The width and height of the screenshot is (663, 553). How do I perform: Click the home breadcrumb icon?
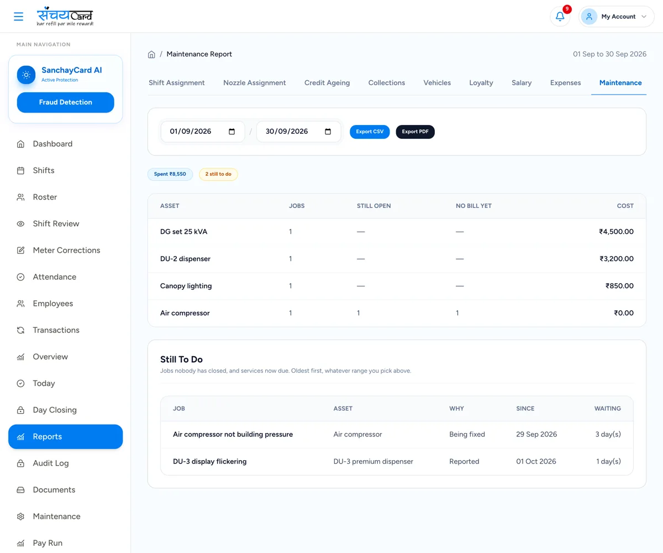click(x=151, y=54)
